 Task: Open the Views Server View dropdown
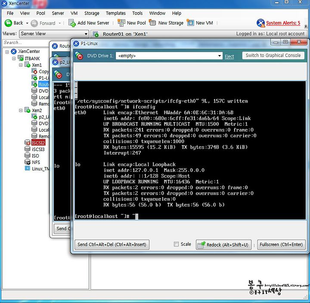[54, 34]
